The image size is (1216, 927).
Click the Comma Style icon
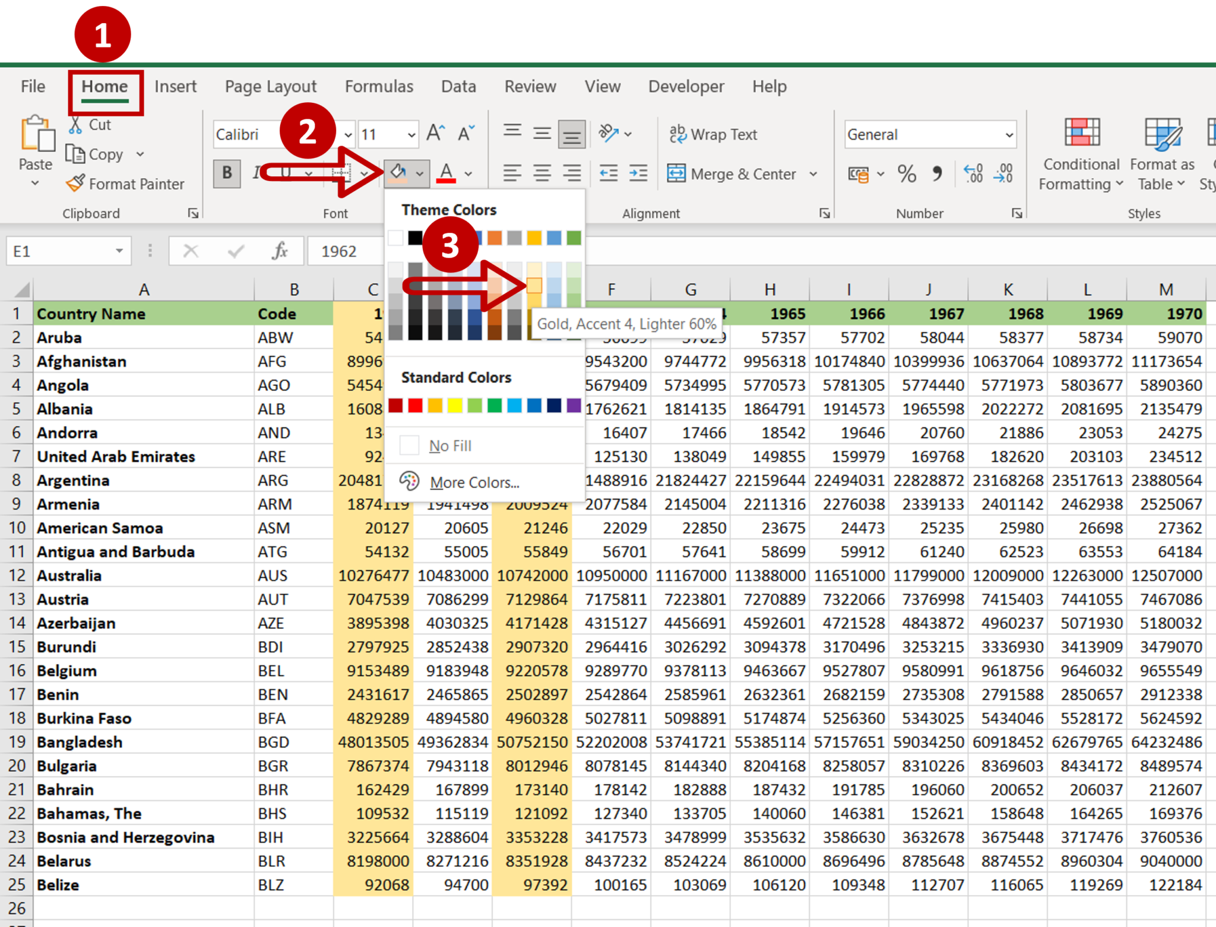[937, 173]
